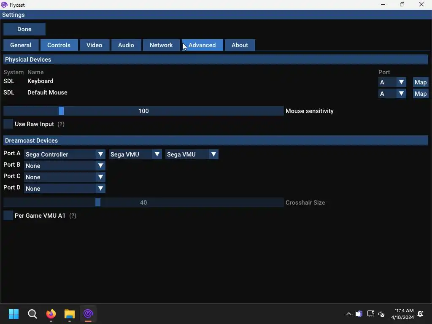Maximize the Flycast window
The height and width of the screenshot is (324, 432).
(402, 4)
